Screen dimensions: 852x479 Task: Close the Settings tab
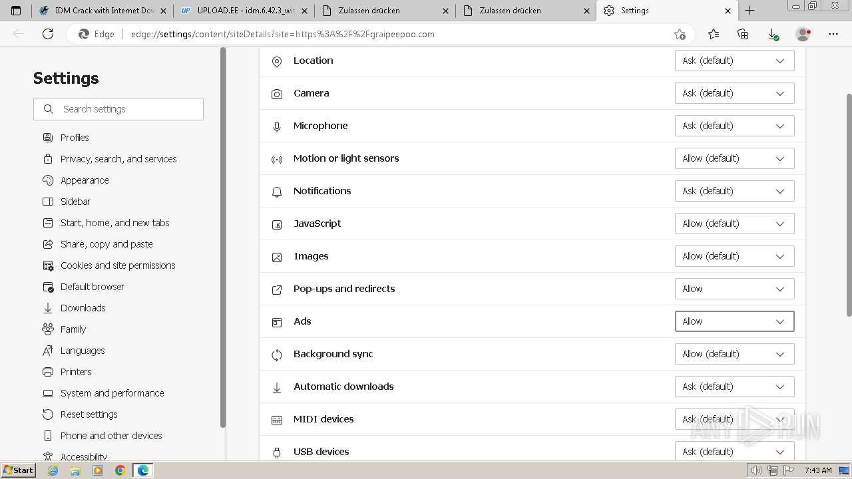(x=728, y=11)
